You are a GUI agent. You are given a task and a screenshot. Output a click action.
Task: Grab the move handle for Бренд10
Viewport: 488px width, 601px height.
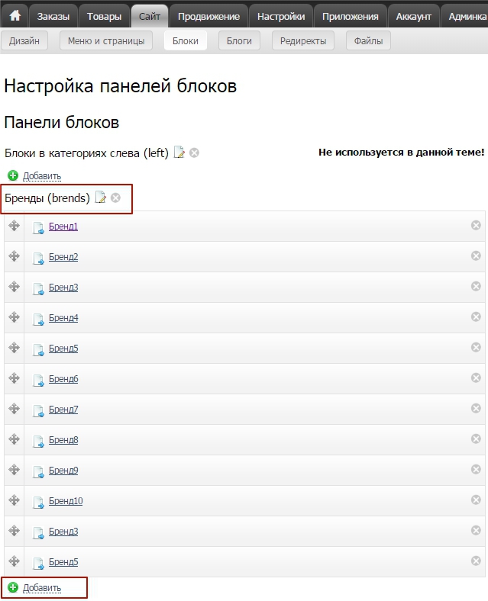(x=15, y=500)
